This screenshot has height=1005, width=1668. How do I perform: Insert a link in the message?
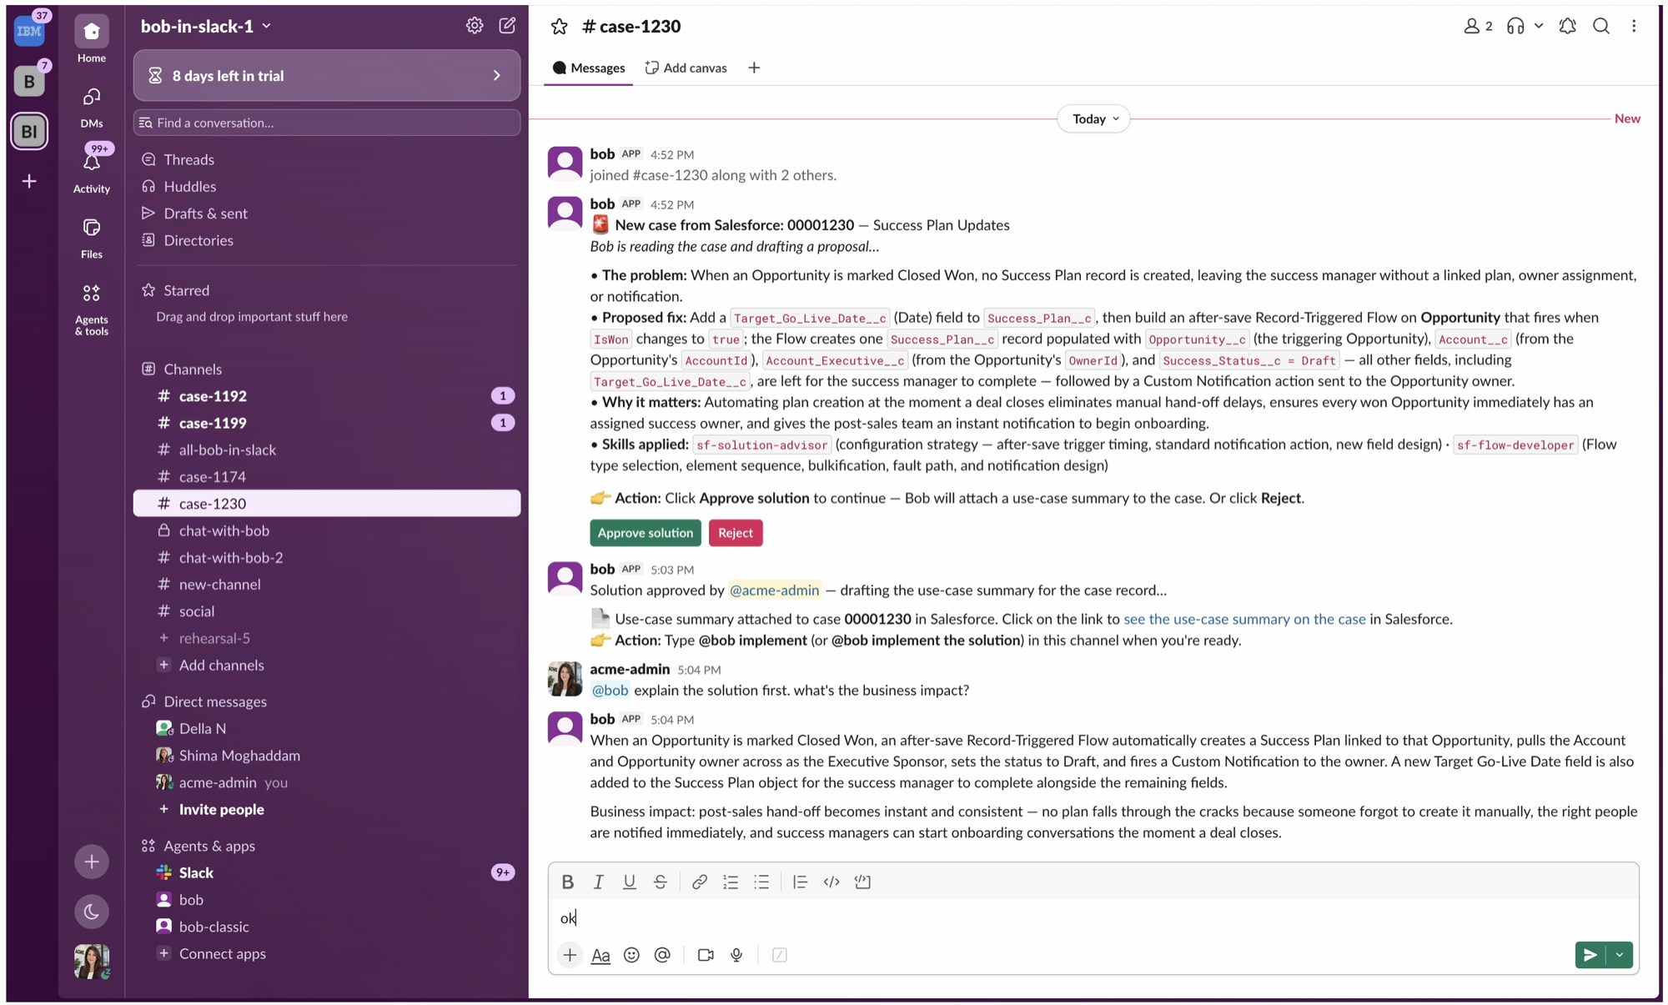(699, 882)
